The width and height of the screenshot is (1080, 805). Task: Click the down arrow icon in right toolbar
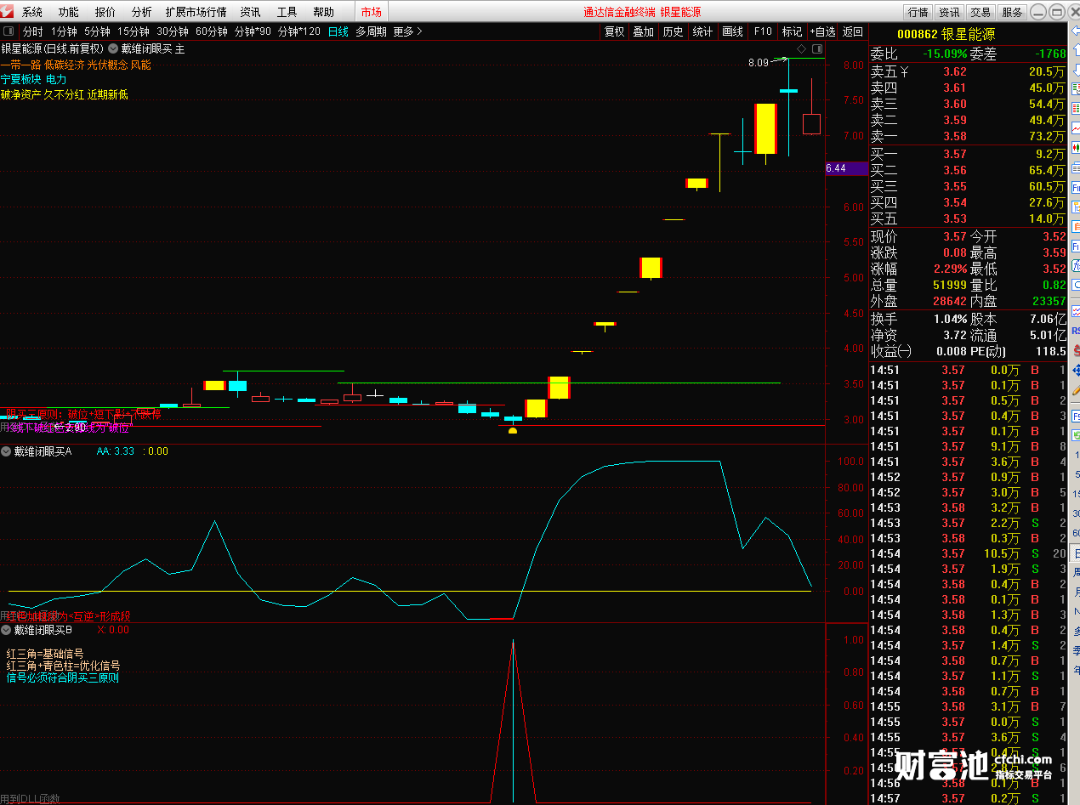[x=1075, y=70]
